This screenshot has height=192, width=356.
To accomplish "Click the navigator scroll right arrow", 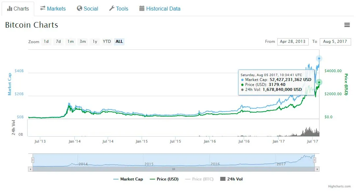I will click(317, 169).
